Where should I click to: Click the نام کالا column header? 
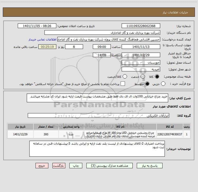pos(120,127)
